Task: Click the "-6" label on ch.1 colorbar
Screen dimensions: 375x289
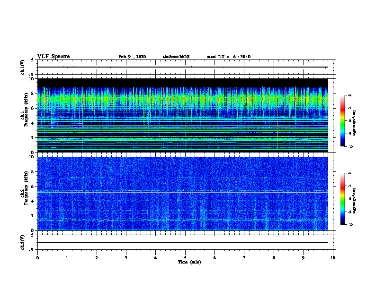Action: (349, 95)
